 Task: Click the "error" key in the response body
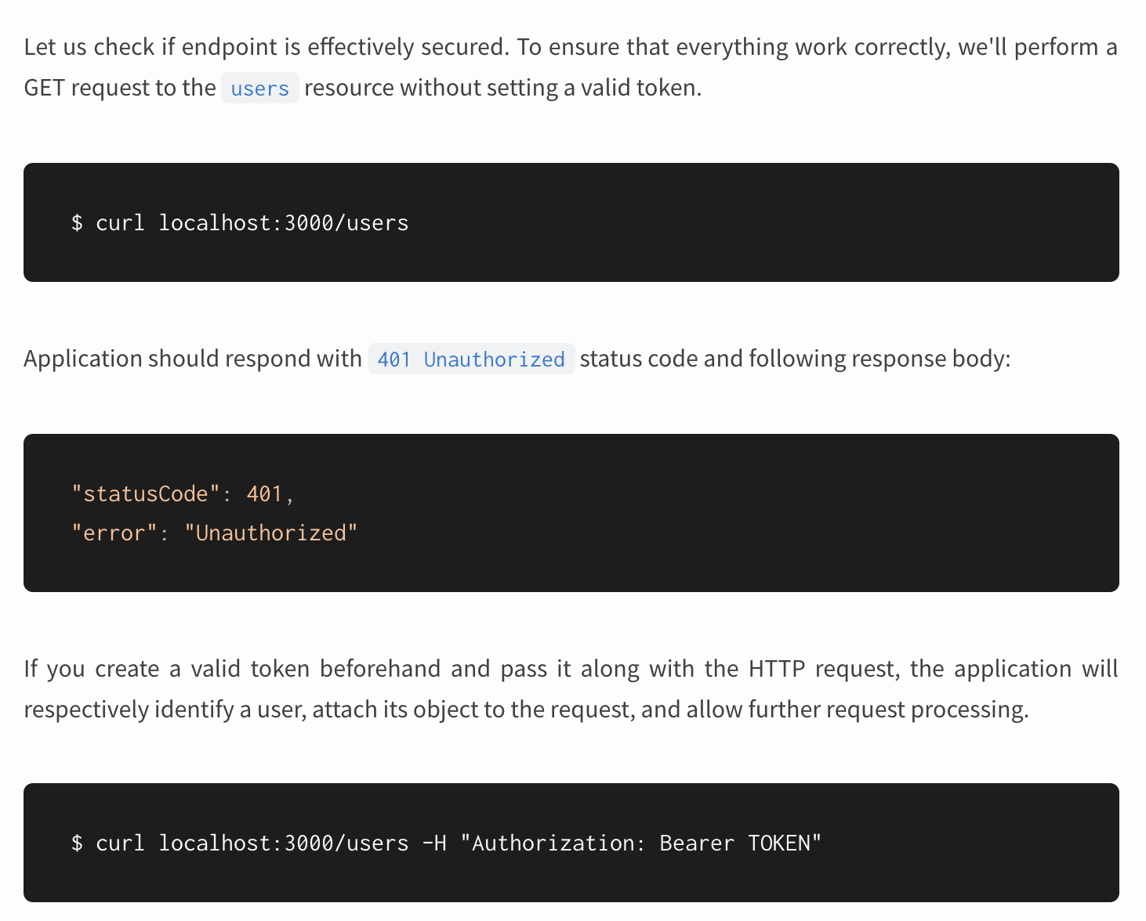click(x=114, y=533)
